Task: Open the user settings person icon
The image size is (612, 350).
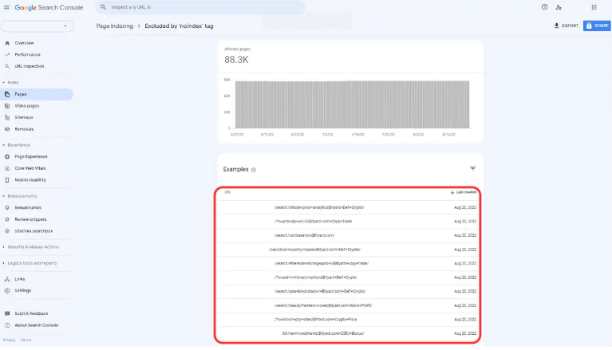Action: pos(559,7)
